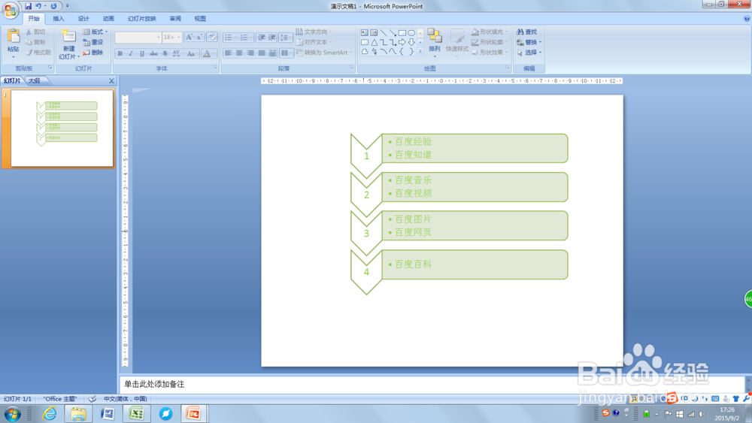Toggle text Shadow (S) formatting
This screenshot has width=752, height=423.
click(165, 53)
